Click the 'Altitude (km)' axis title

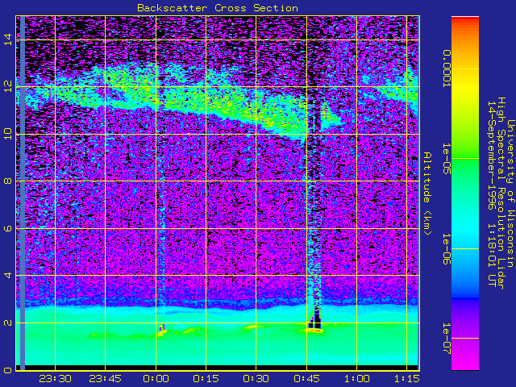[x=427, y=193]
